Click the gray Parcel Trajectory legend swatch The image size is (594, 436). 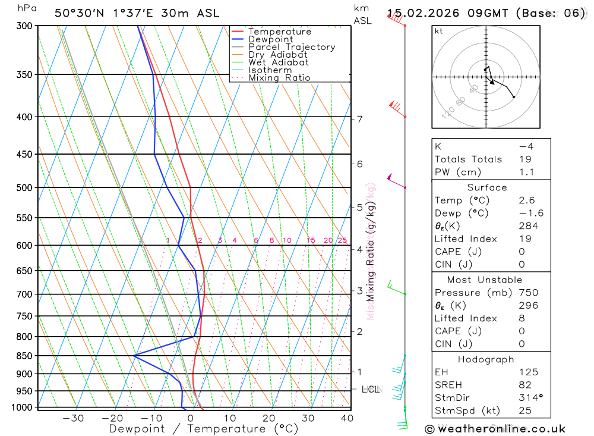click(237, 47)
